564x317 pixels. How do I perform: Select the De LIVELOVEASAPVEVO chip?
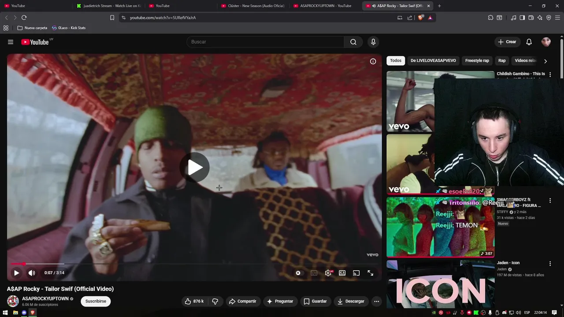[x=433, y=61]
